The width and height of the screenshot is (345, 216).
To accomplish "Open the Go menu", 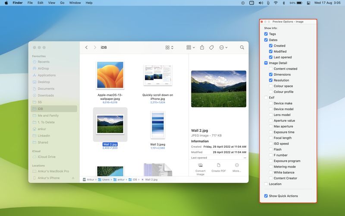I will pyautogui.click(x=62, y=3).
